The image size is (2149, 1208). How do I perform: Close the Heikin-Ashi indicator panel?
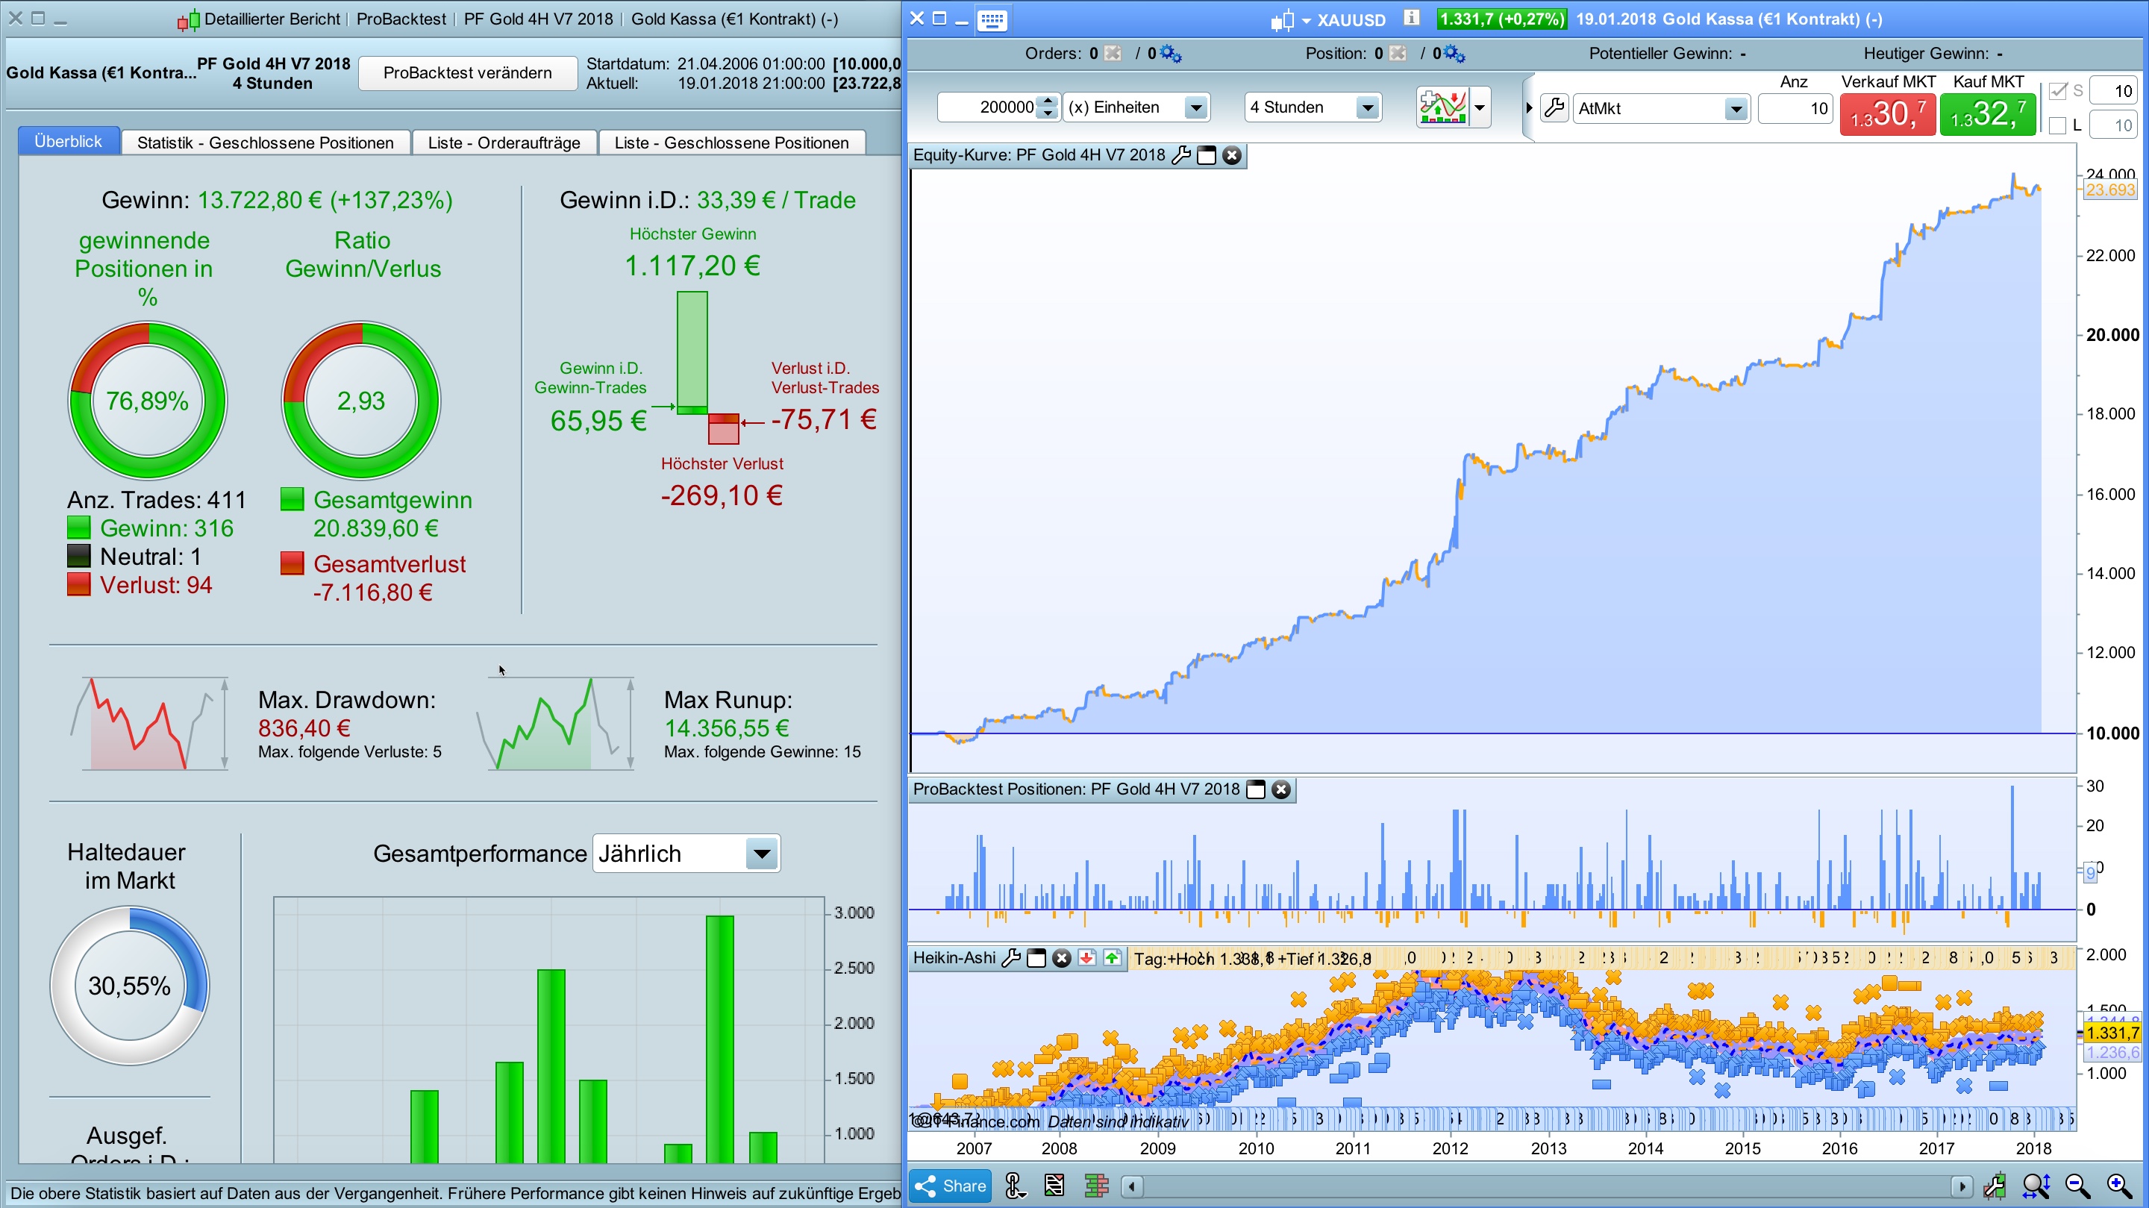1061,958
